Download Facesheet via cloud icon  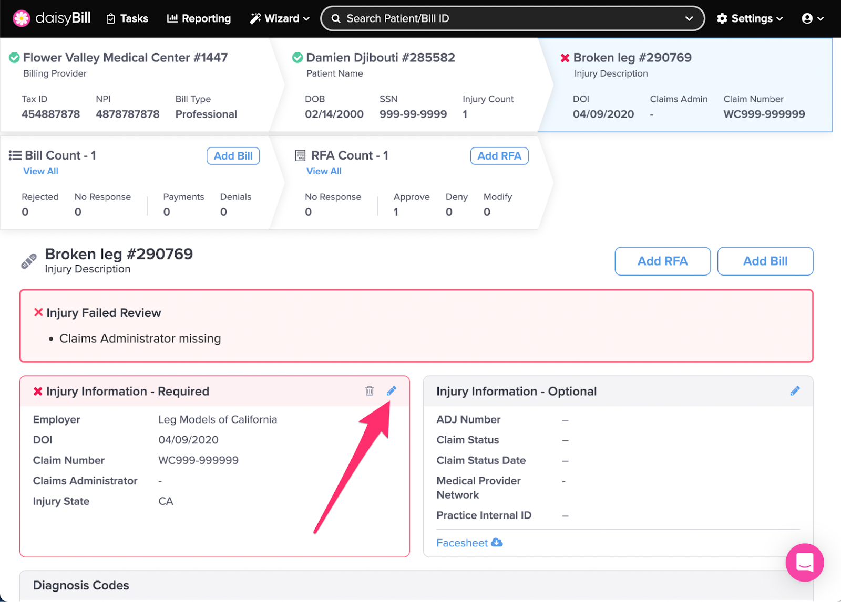497,543
